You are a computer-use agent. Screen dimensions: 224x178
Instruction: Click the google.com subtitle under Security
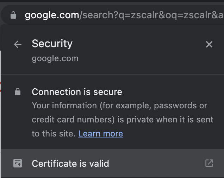pos(55,58)
